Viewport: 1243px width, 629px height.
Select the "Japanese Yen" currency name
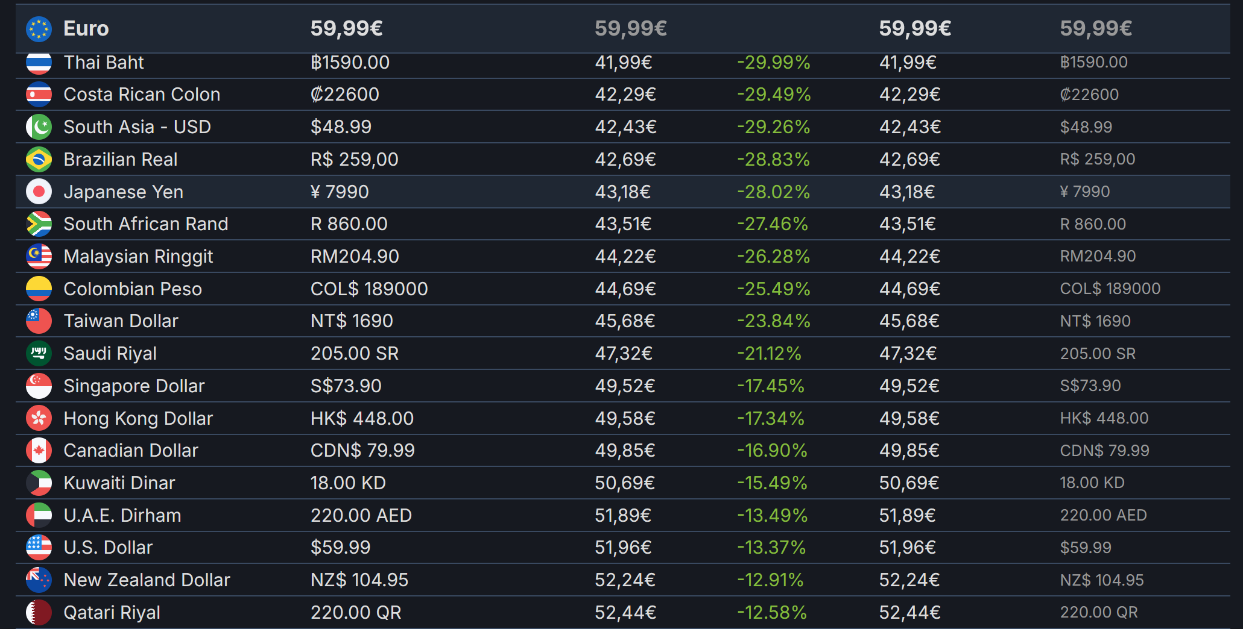pos(124,192)
